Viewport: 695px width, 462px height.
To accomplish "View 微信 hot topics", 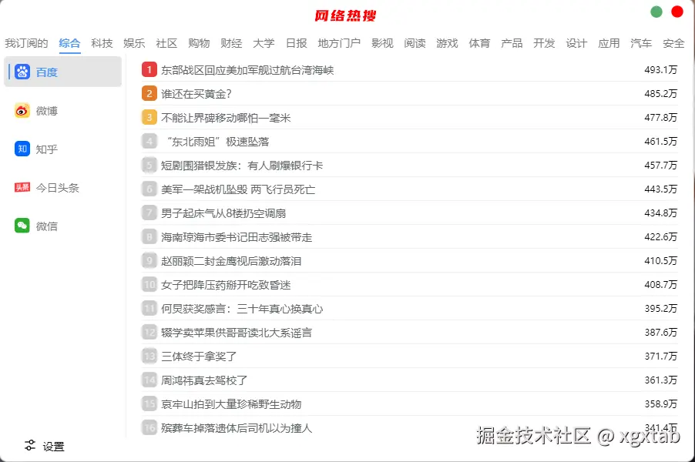I will pyautogui.click(x=46, y=226).
